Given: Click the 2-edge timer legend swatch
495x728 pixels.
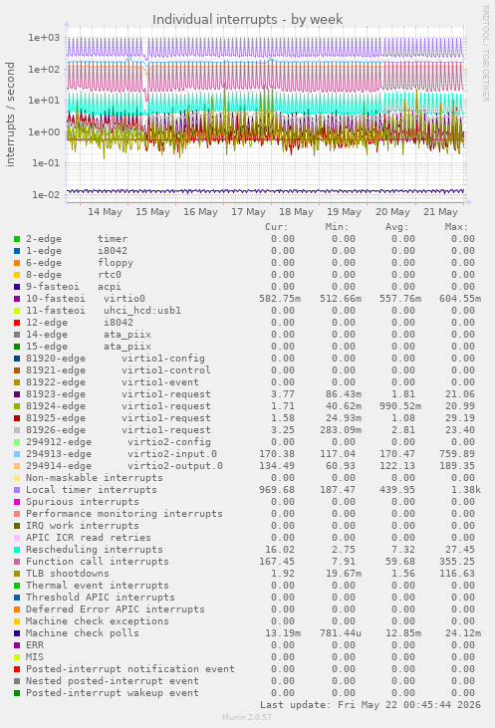Looking at the screenshot, I should click(x=17, y=239).
